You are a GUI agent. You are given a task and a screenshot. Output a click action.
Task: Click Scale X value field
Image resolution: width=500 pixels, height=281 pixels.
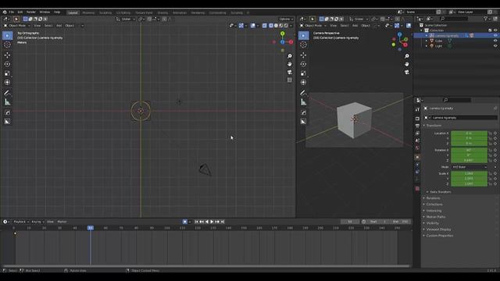(x=469, y=173)
